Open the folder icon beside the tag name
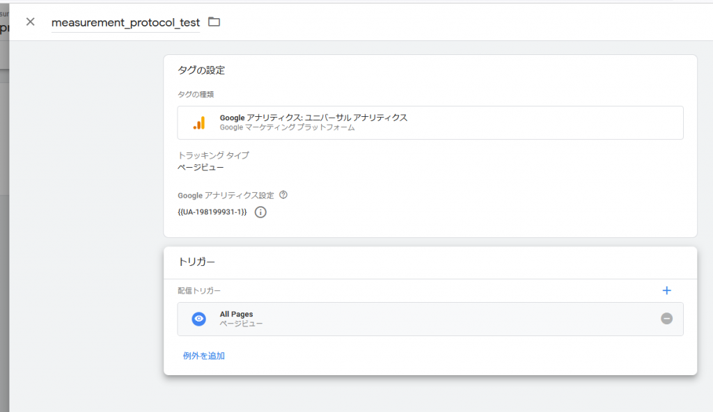The height and width of the screenshot is (412, 713). point(214,22)
